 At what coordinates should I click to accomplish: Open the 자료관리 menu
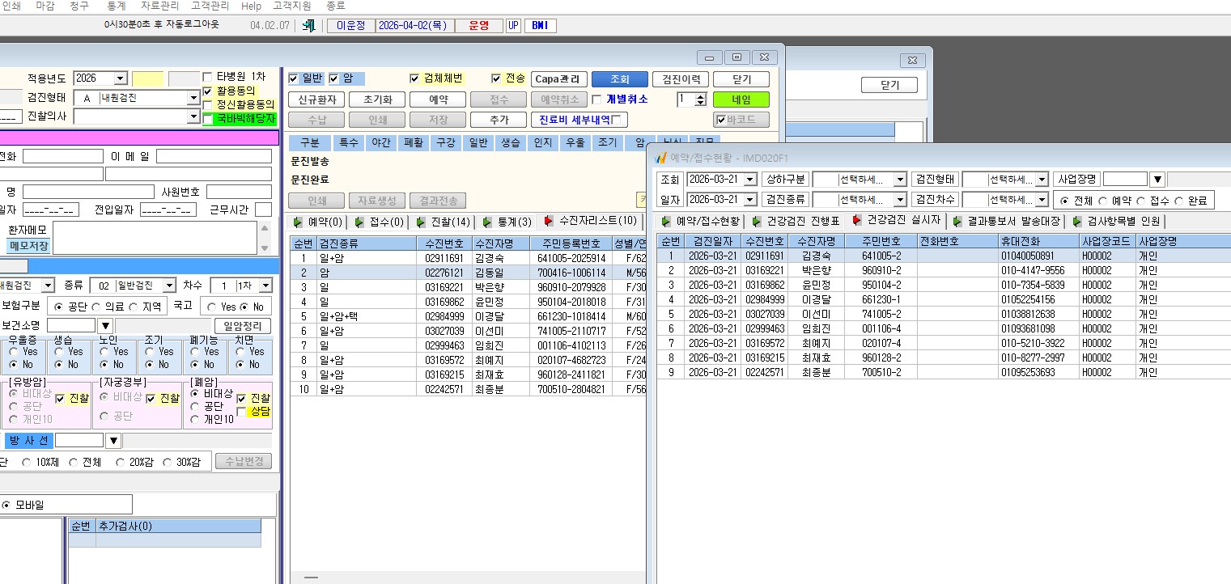(159, 6)
